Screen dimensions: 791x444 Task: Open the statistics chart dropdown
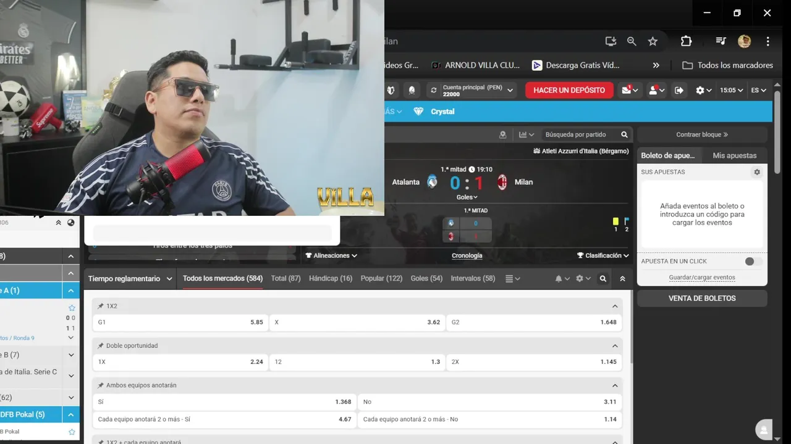(527, 134)
